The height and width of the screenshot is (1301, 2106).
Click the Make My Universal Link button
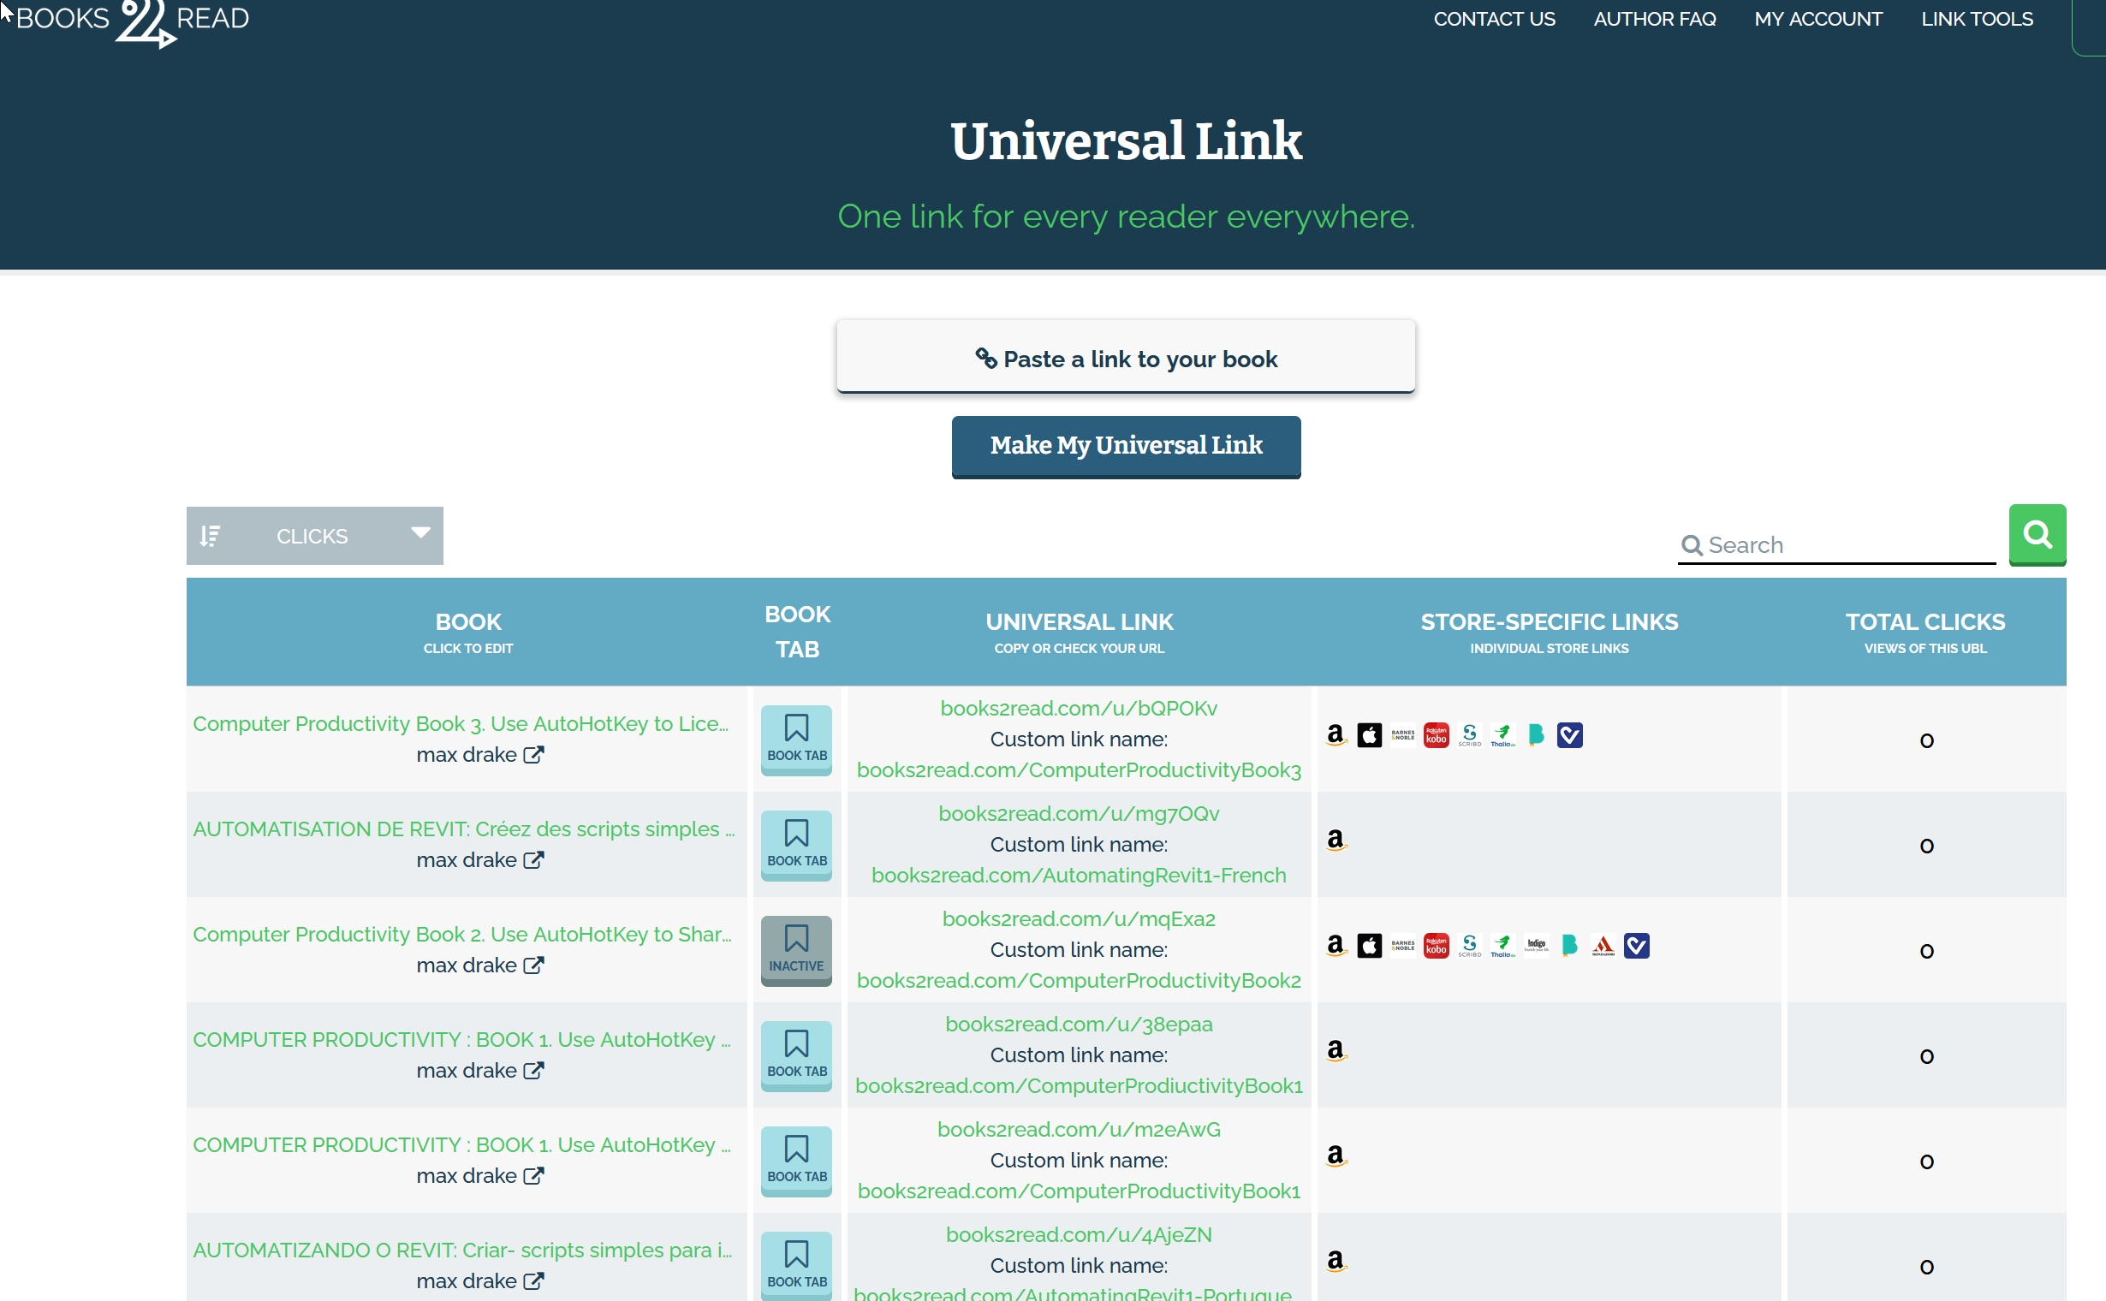tap(1125, 446)
